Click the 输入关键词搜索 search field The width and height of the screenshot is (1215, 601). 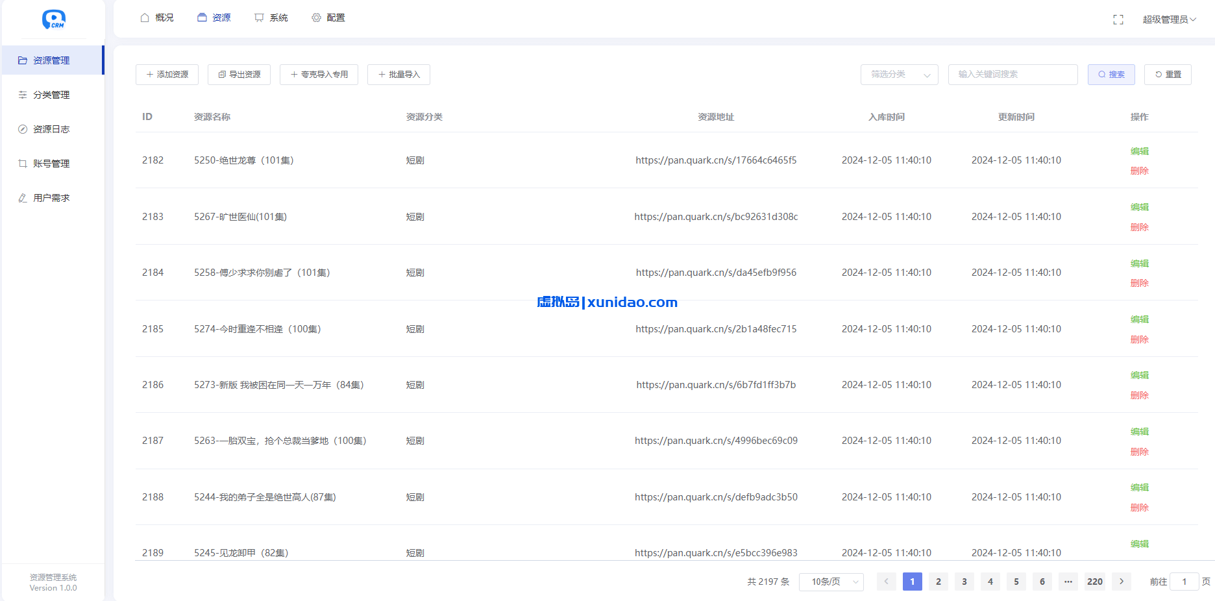[x=1012, y=74]
